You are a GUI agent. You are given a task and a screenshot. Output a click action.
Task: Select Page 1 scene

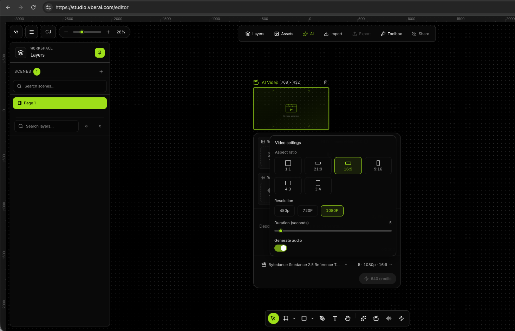click(60, 103)
